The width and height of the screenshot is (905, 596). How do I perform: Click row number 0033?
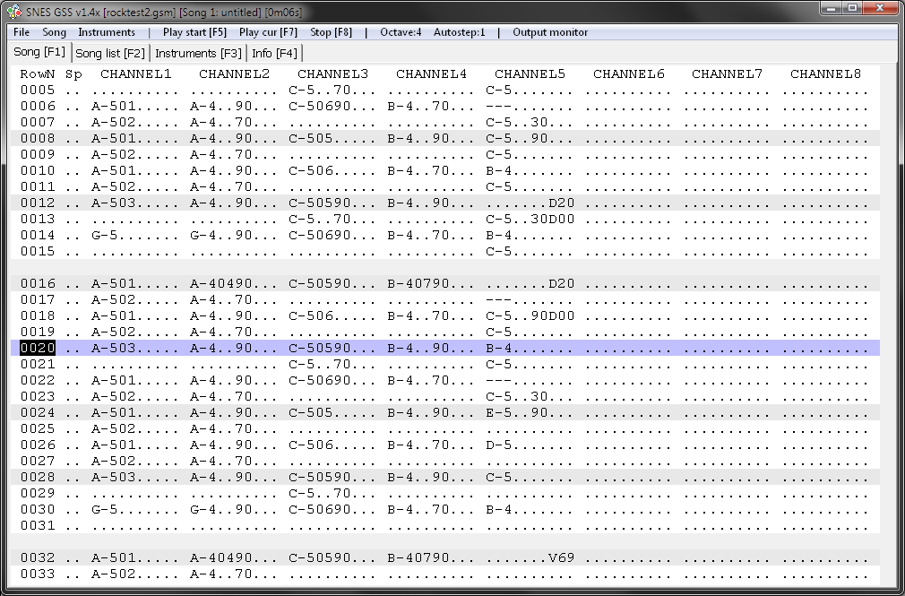38,574
